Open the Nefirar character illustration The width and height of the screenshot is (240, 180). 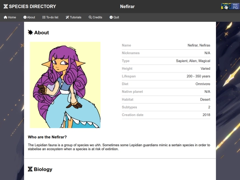(x=65, y=85)
